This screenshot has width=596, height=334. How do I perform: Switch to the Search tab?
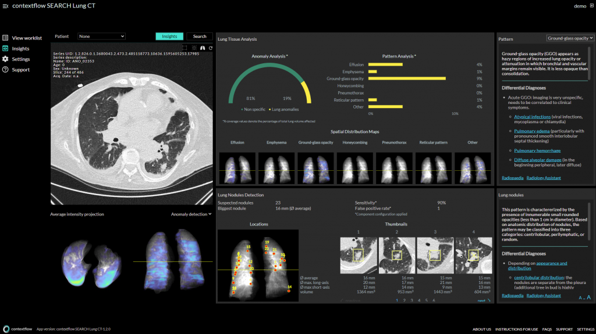coord(200,37)
